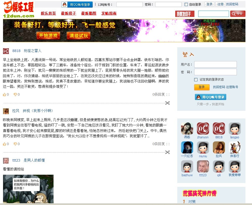The width and height of the screenshot is (252, 205).
Task: Open the 最新段子 menu item
Action: [68, 13]
